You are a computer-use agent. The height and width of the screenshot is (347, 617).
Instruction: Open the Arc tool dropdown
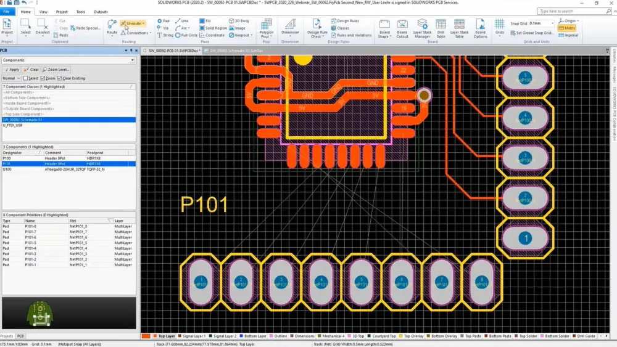click(189, 28)
